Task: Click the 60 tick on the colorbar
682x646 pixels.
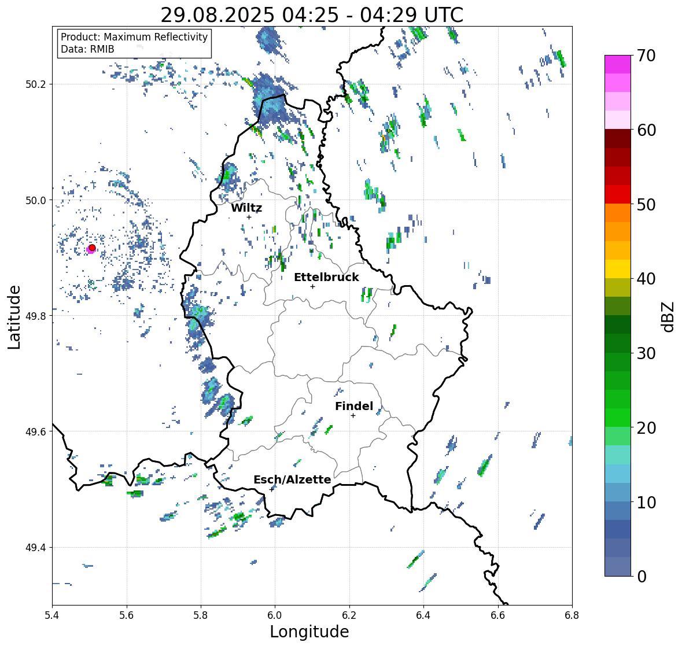Action: click(x=646, y=130)
